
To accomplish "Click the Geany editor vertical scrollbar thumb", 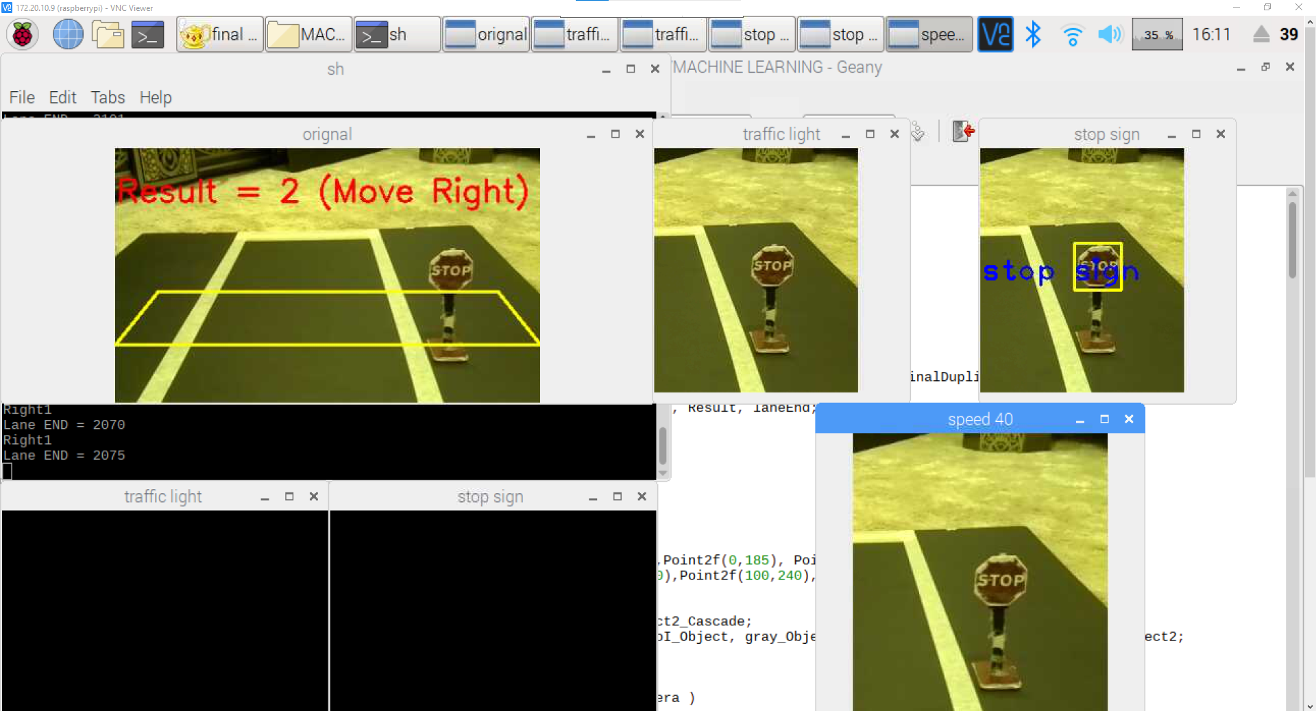I will tap(1292, 238).
